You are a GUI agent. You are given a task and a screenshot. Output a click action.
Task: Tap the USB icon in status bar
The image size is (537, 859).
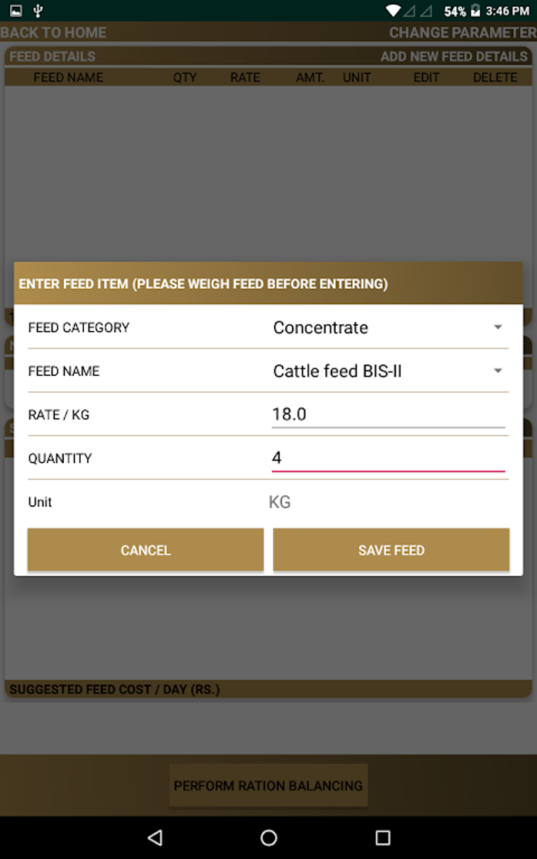tap(38, 11)
